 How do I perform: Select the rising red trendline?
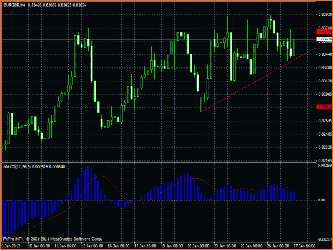[x=258, y=80]
